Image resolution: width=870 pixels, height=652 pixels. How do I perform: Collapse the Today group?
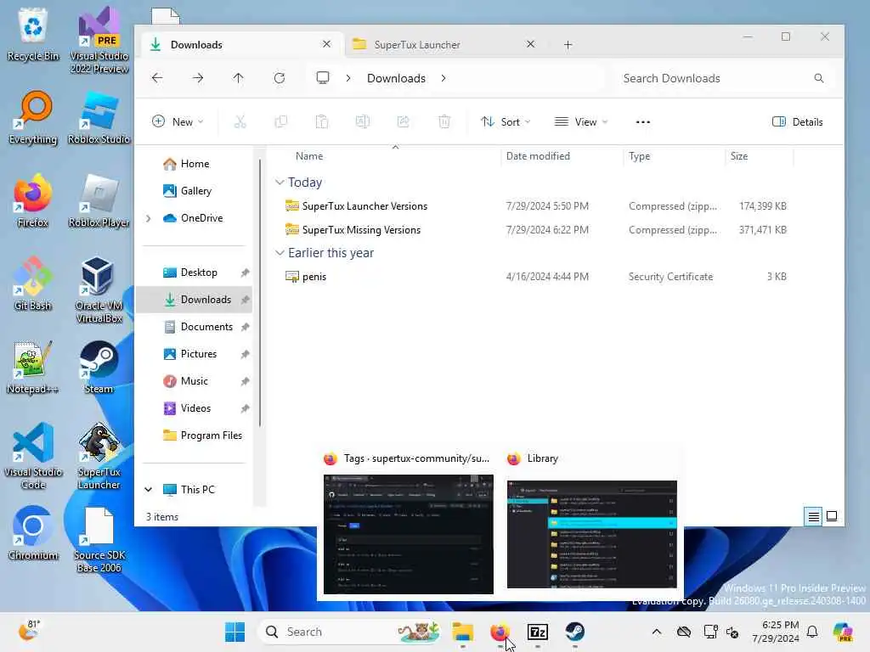pyautogui.click(x=280, y=183)
